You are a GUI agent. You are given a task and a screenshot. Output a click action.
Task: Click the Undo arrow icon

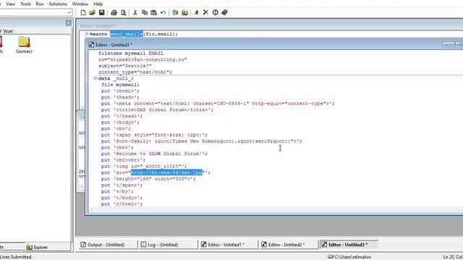[163, 12]
